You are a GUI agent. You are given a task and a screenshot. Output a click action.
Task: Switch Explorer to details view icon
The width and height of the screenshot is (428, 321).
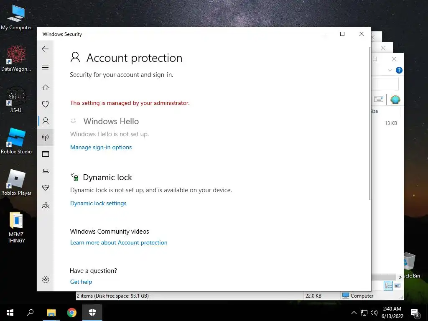tap(388, 285)
